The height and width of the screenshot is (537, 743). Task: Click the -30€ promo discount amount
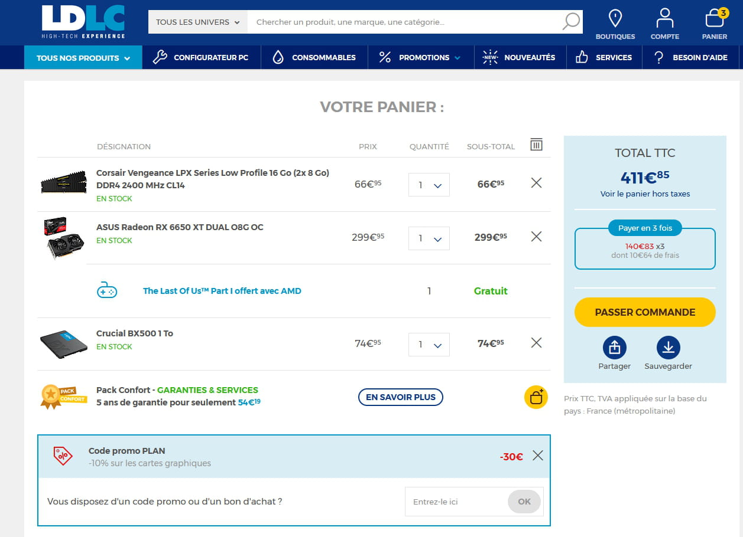pyautogui.click(x=511, y=457)
